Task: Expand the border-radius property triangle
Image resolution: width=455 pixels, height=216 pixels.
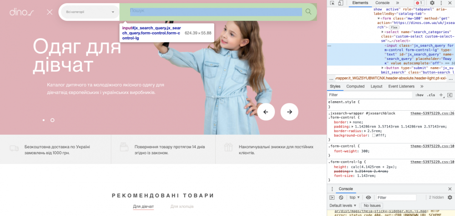Action: click(365, 131)
